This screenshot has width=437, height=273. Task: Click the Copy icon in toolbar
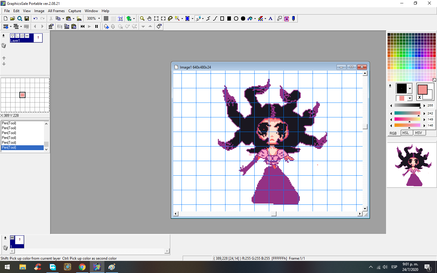[x=58, y=19]
